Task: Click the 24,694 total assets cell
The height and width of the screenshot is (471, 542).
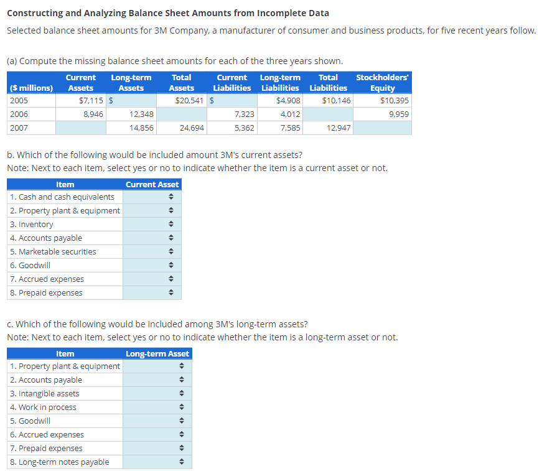Action: tap(182, 128)
